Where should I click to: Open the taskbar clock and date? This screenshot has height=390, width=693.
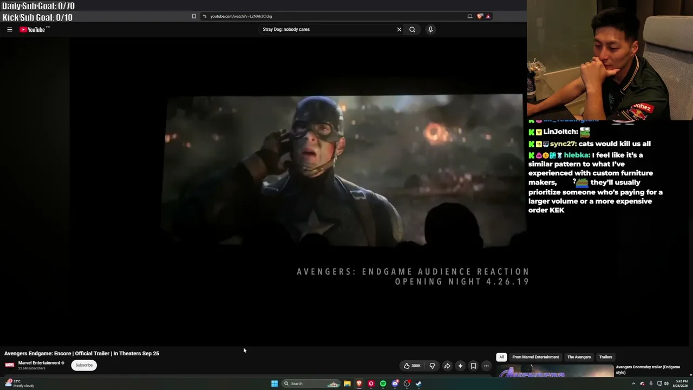point(680,383)
